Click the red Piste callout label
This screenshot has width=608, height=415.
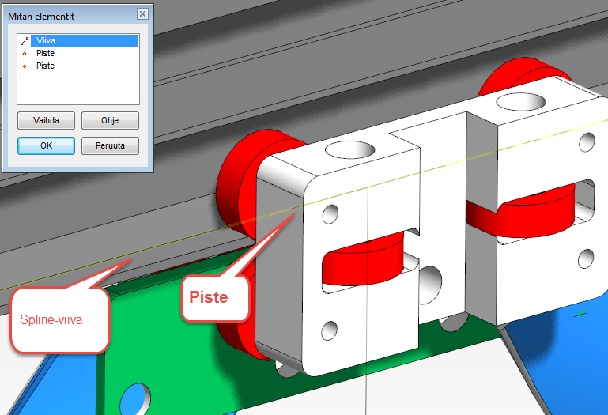pos(208,298)
